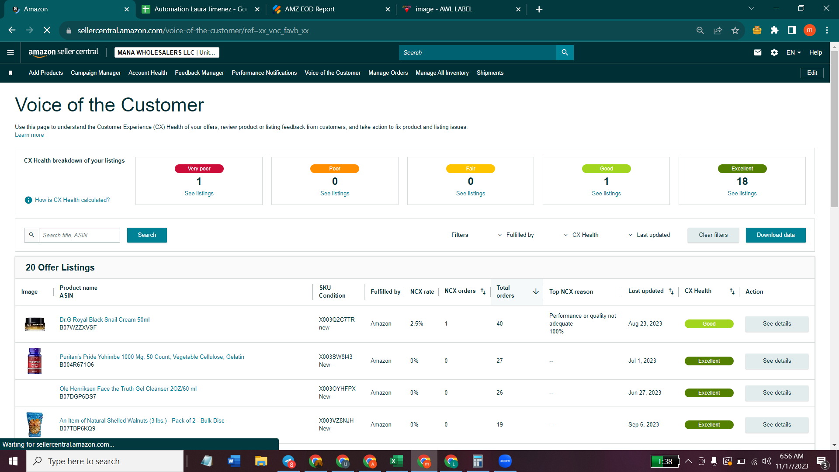Open a new browser tab
Image resolution: width=839 pixels, height=472 pixels.
539,9
